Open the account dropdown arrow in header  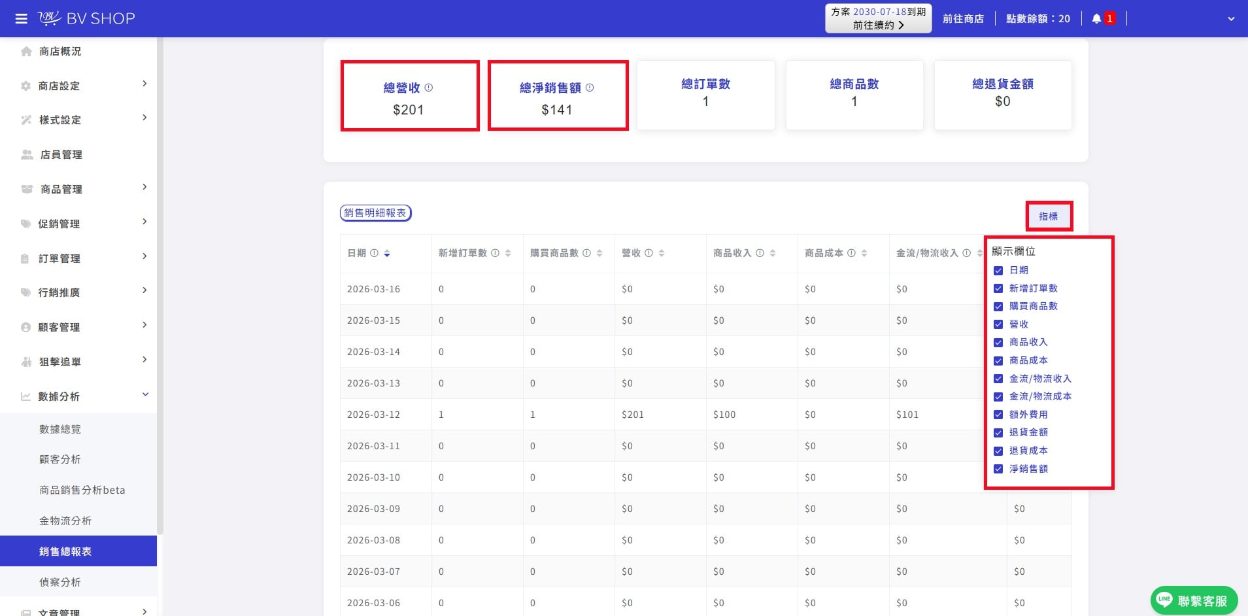click(1231, 19)
